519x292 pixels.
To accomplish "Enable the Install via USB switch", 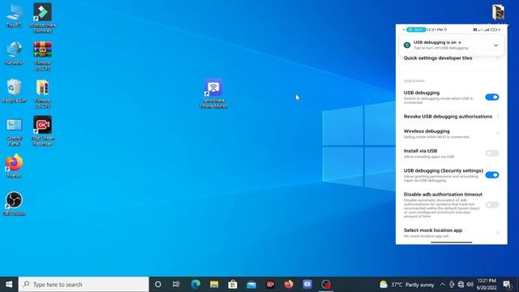I will tap(492, 153).
